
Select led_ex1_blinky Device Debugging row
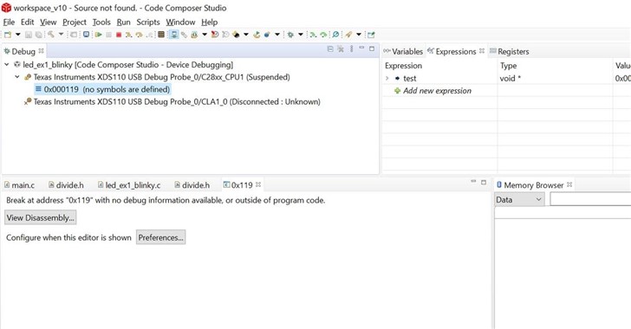pos(123,64)
